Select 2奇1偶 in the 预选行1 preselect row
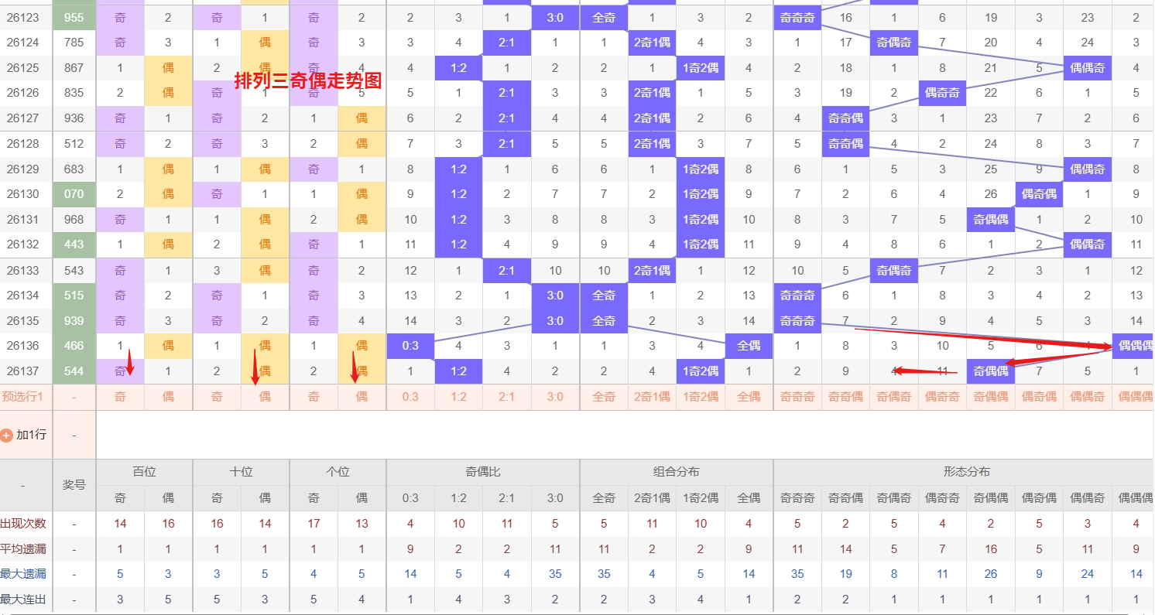 (652, 397)
